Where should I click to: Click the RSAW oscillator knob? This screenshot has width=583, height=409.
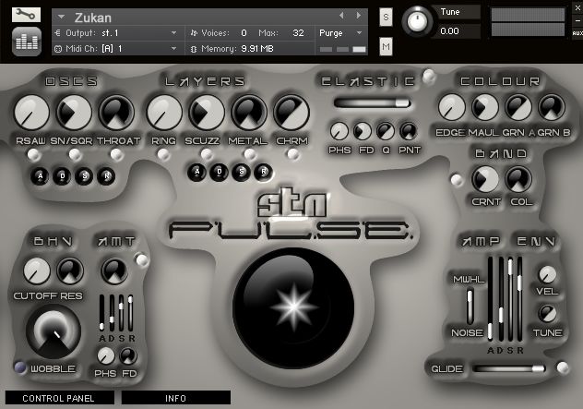[31, 114]
